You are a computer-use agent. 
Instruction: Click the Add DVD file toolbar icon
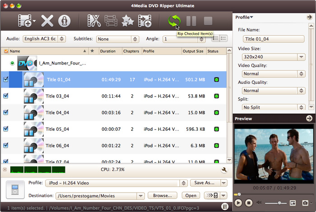click(26, 21)
